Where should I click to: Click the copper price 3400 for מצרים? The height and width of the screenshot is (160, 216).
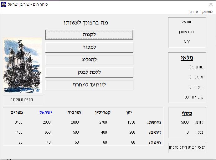(x=18, y=122)
